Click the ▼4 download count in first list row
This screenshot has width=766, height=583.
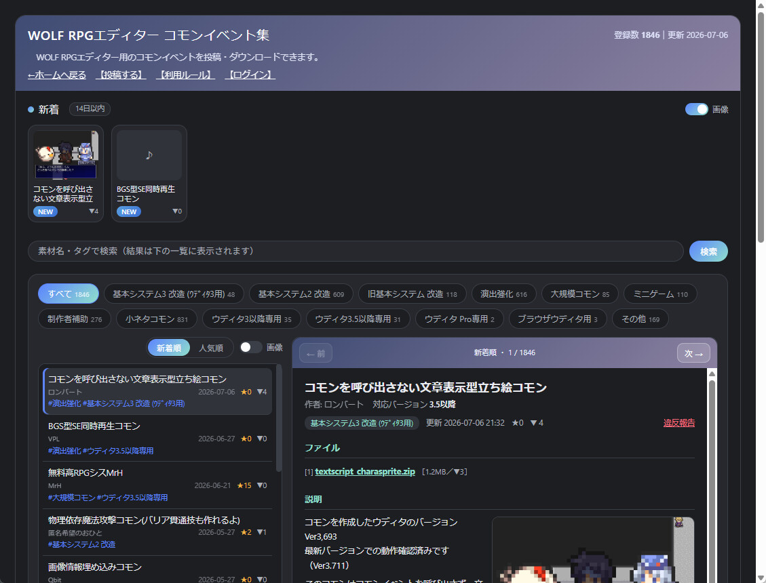tap(262, 392)
